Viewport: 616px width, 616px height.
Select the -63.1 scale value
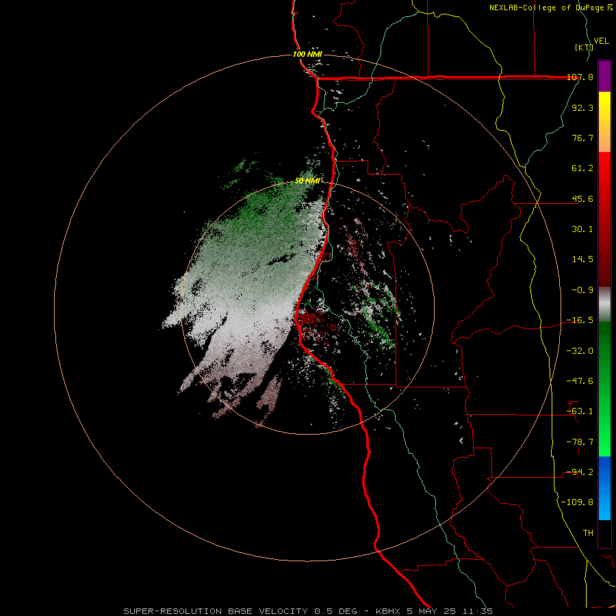pos(580,411)
